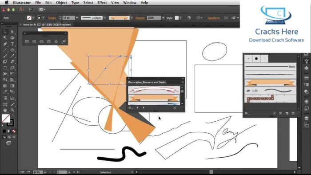The width and height of the screenshot is (311, 175).
Task: Open Layers panel icon in right dock
Action: (306, 118)
